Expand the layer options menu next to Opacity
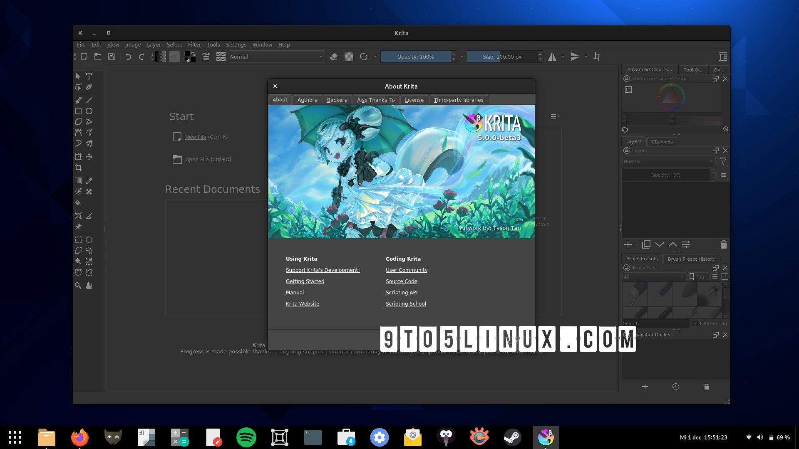Viewport: 799px width, 449px height. (723, 175)
